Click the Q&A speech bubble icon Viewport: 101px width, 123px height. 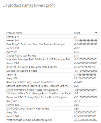5,6
